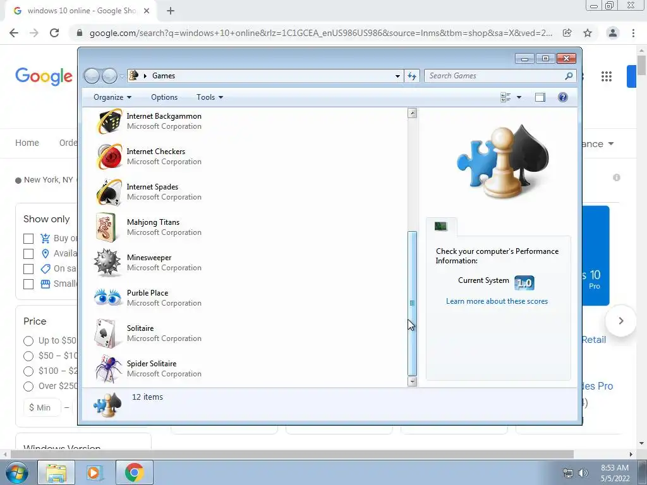Launch Internet Spades via its icon
Viewport: 647px width, 485px height.
coord(109,192)
